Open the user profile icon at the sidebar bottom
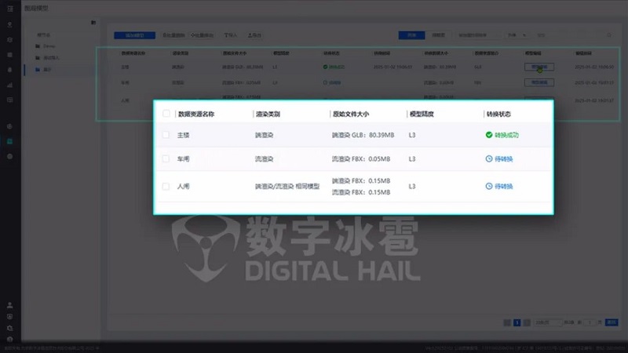The image size is (628, 353). [10, 305]
